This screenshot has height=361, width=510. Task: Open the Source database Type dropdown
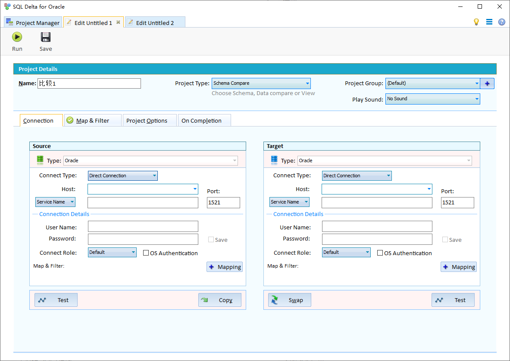[x=150, y=160]
